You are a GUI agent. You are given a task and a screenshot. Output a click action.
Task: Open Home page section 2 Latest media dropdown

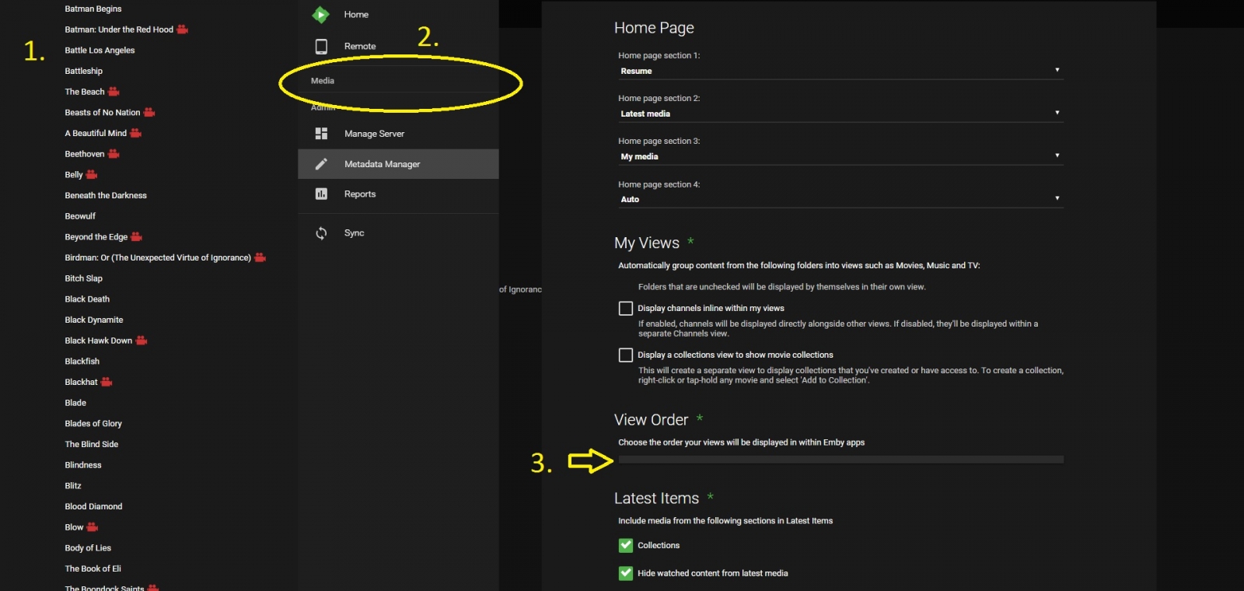(x=840, y=114)
